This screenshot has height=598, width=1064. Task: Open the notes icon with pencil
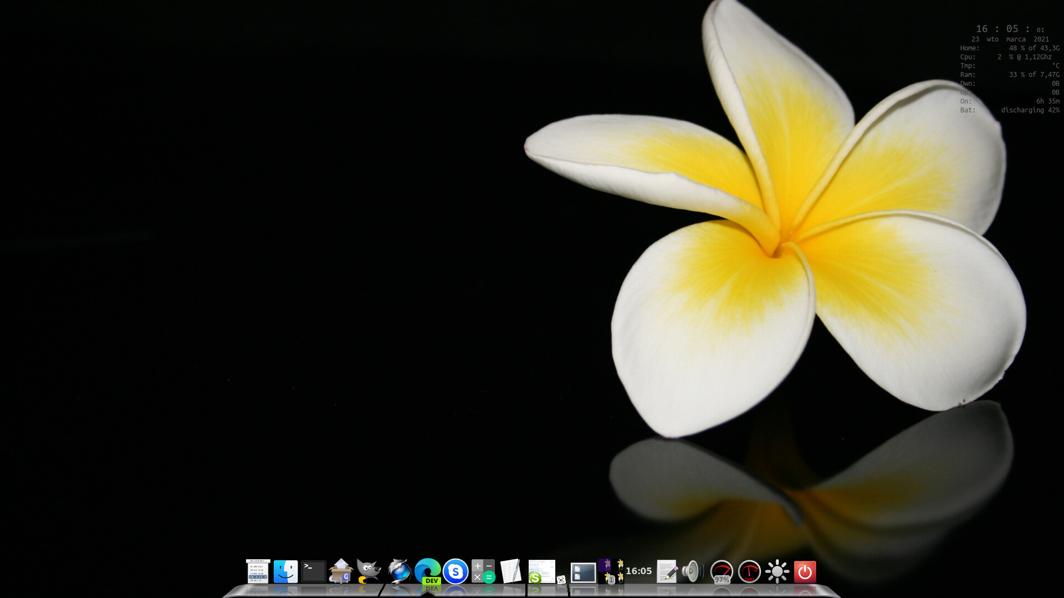click(667, 571)
